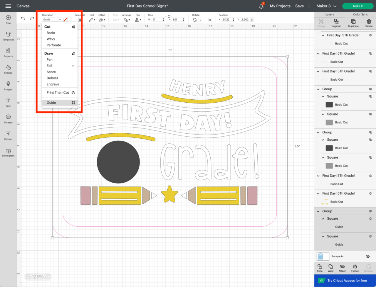Open the Arrange dropdown in the toolbar

tap(127, 19)
